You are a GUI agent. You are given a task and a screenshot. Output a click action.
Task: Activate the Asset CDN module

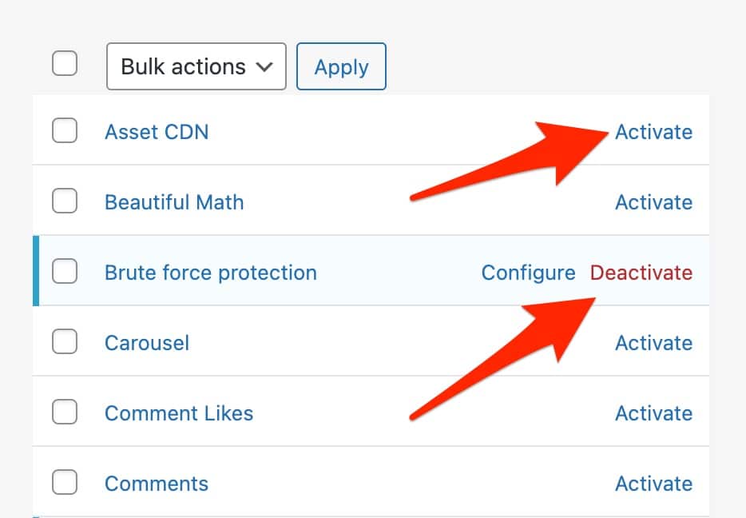click(x=653, y=132)
